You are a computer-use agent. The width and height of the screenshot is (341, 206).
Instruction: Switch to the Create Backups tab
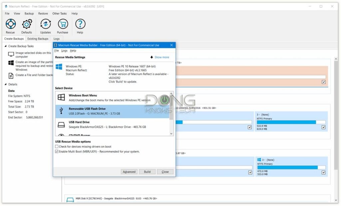14,39
